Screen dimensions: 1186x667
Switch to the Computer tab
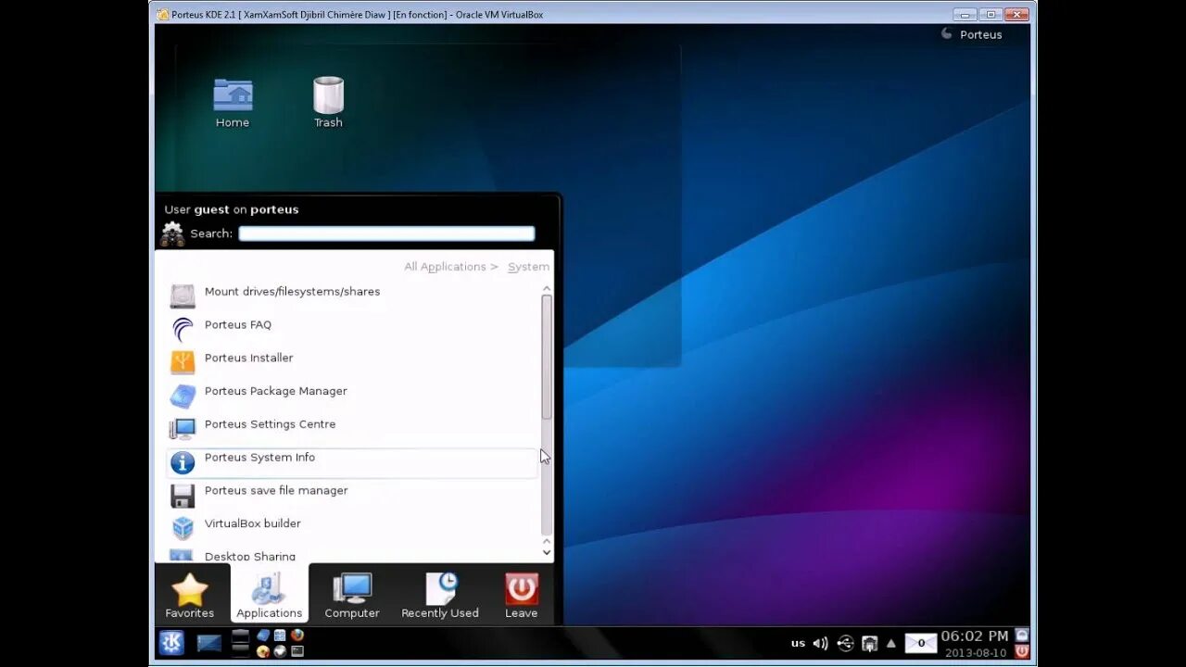coord(352,595)
